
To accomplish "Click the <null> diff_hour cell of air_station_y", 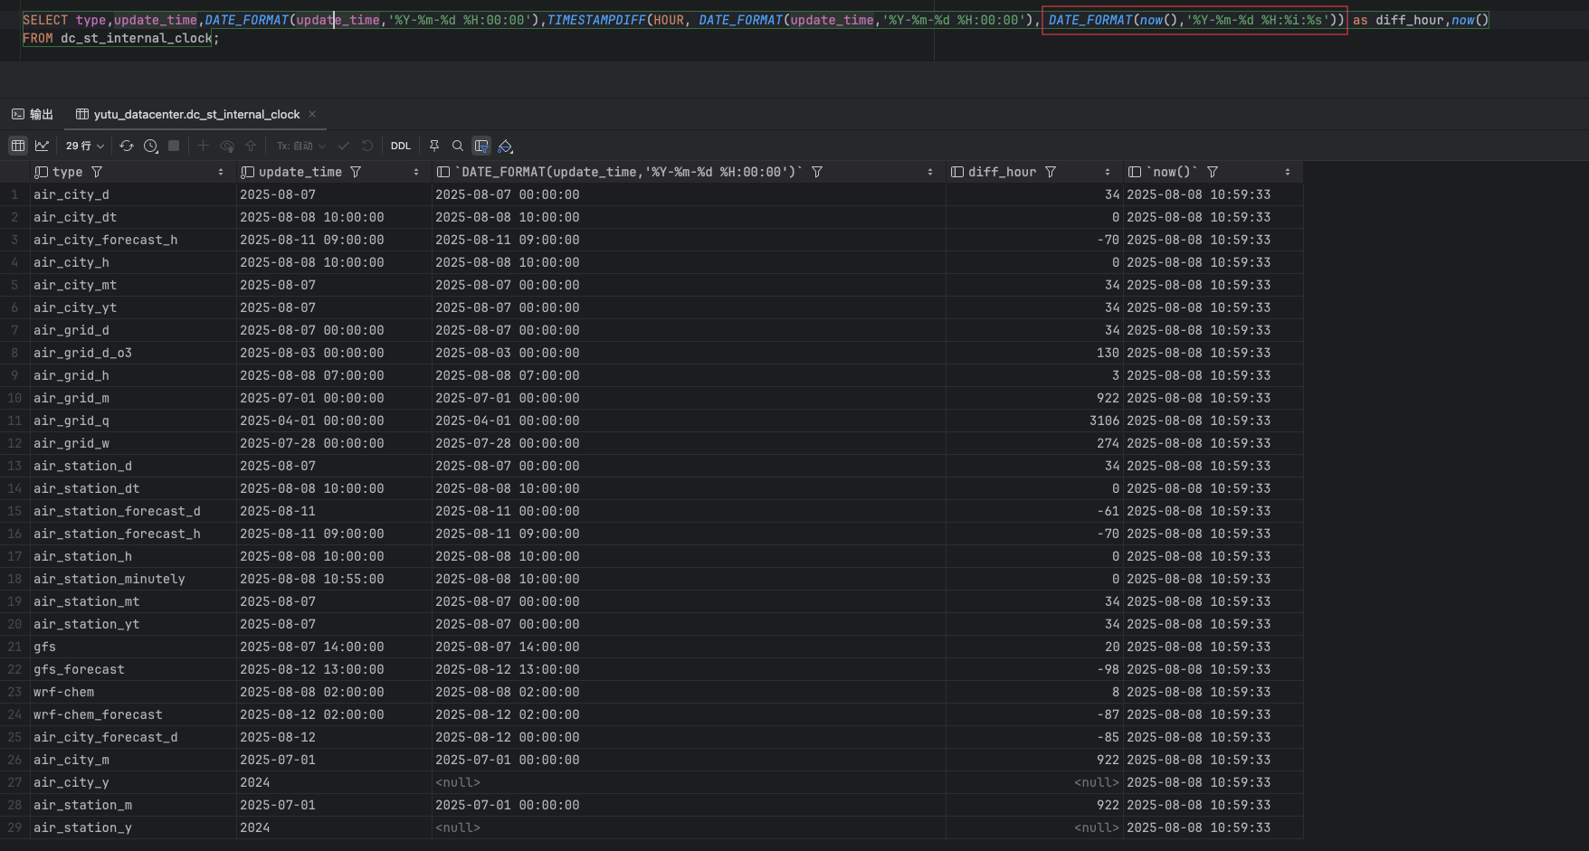I will point(1034,827).
